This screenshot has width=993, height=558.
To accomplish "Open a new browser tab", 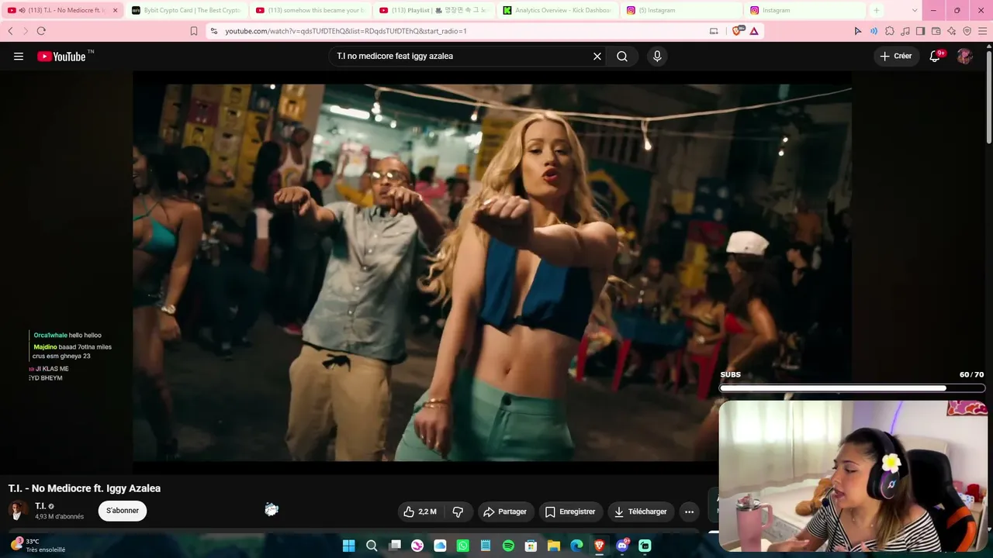I will pyautogui.click(x=877, y=10).
